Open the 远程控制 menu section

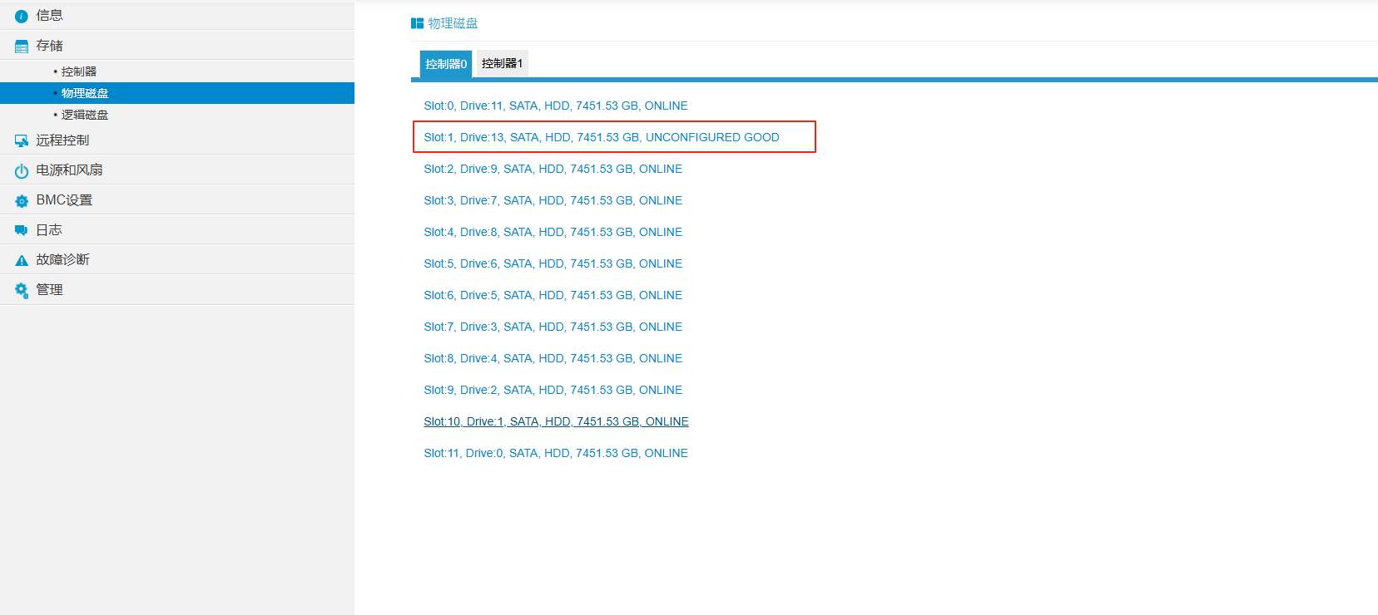(x=177, y=140)
